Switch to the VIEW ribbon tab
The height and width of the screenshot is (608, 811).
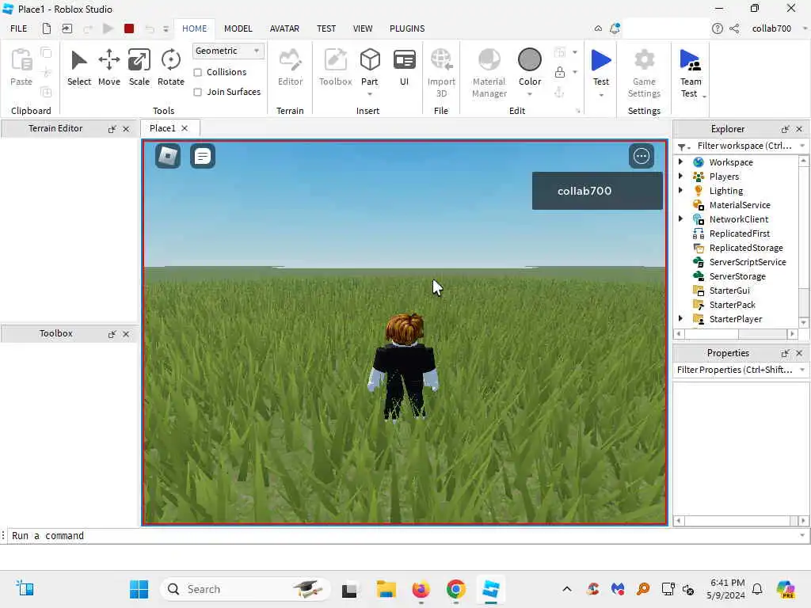(363, 28)
